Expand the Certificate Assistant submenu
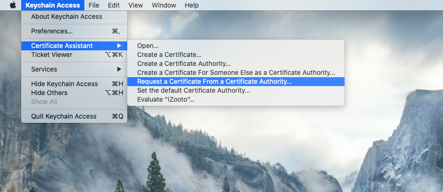This screenshot has width=443, height=192. [x=74, y=46]
